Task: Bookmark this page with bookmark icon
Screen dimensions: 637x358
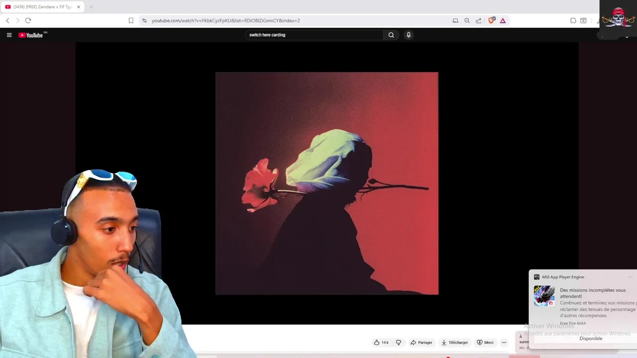Action: pyautogui.click(x=131, y=20)
